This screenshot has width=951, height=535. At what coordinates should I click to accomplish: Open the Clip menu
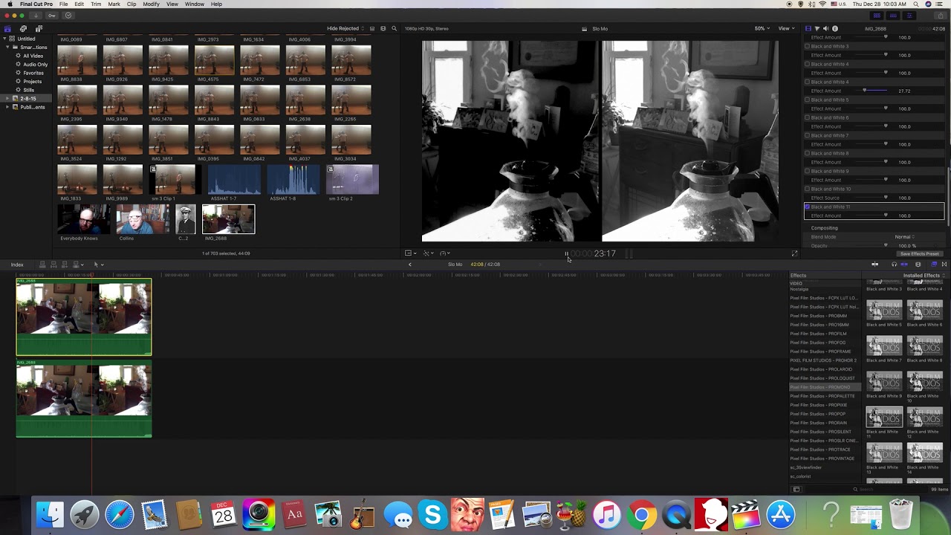tap(132, 4)
